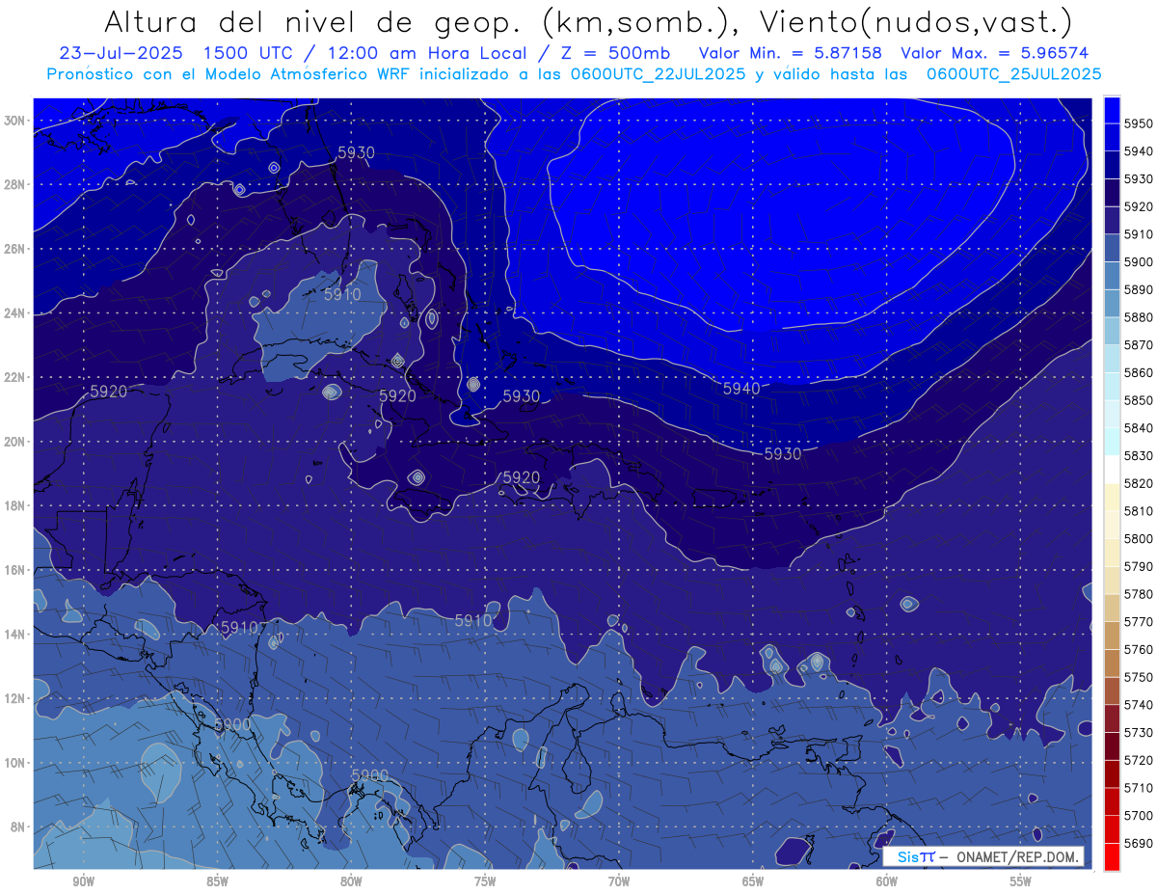Click the 5740 legend value

coord(1139,705)
